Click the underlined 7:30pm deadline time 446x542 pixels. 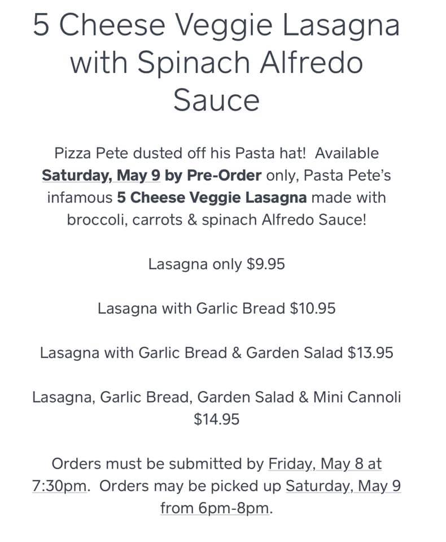pos(59,486)
